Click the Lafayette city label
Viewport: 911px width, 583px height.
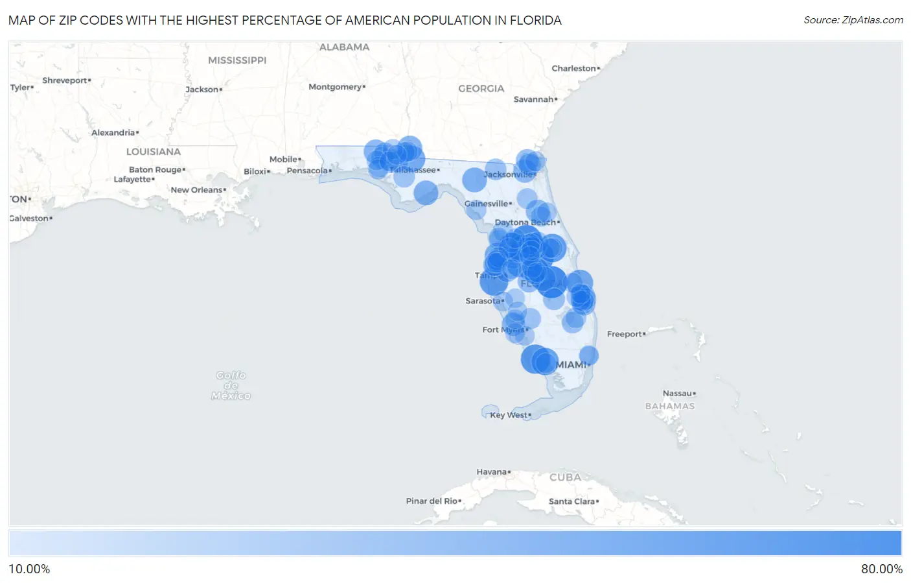click(x=132, y=180)
